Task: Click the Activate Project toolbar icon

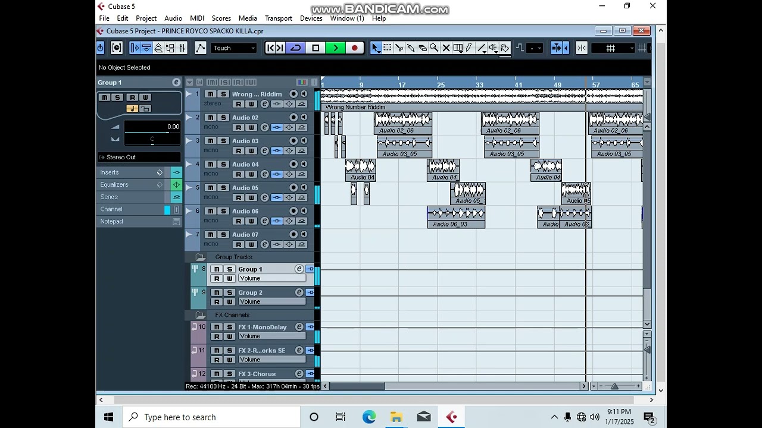Action: [x=101, y=48]
